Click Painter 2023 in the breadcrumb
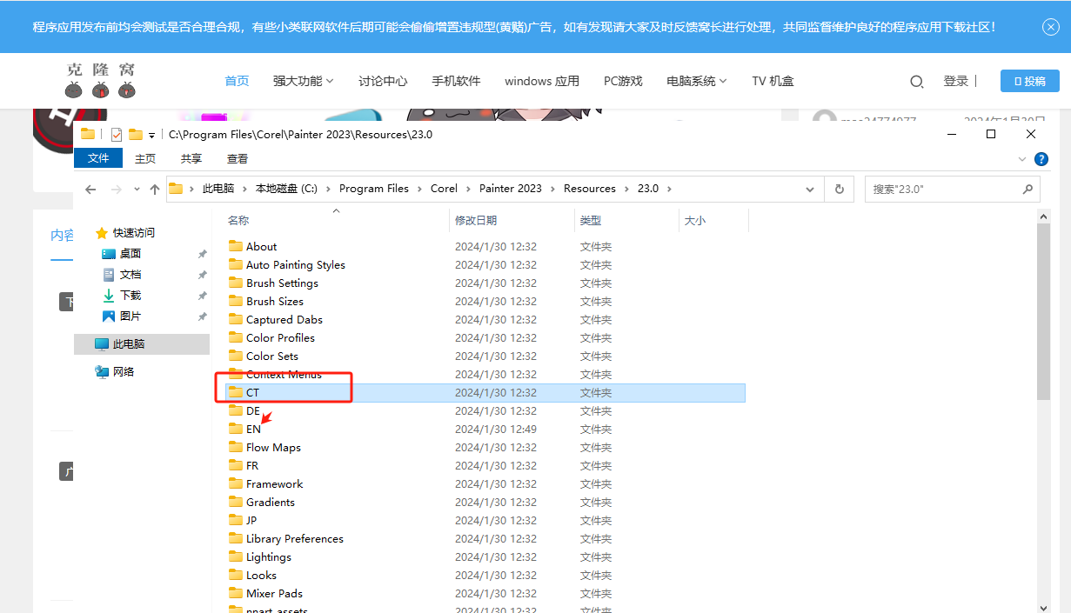 click(511, 189)
